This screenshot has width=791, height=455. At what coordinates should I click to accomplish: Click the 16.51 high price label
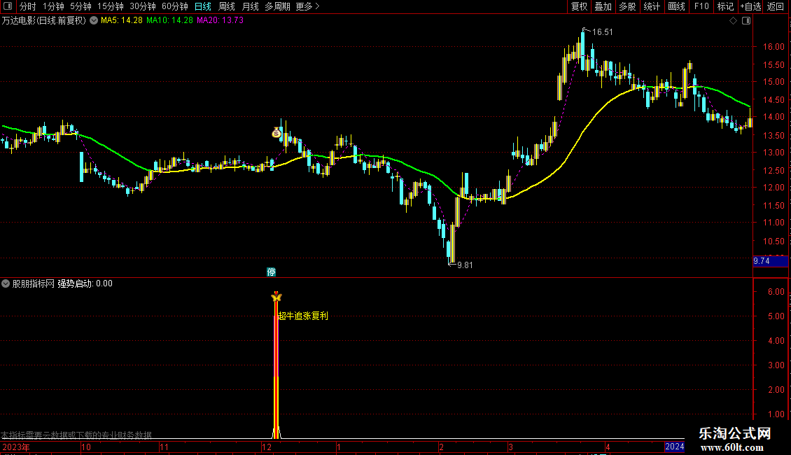coord(602,31)
